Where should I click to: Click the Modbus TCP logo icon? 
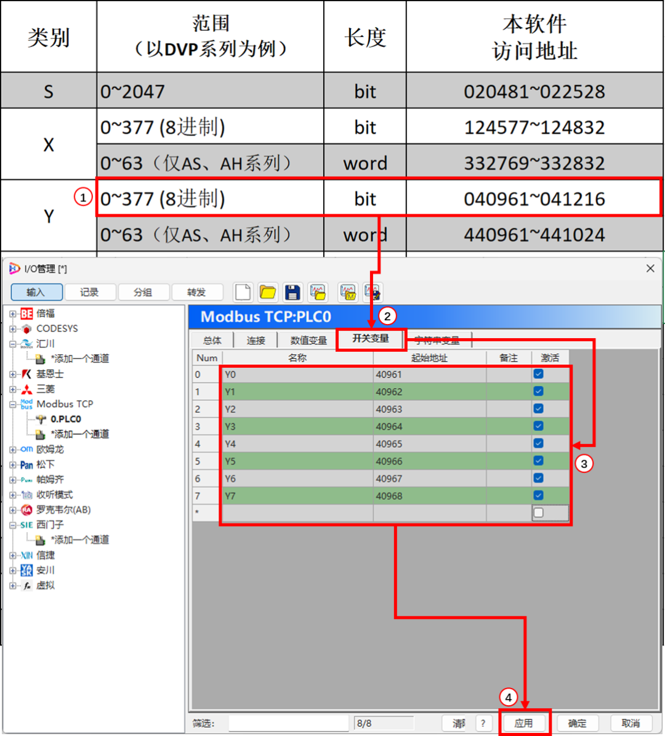coord(26,404)
